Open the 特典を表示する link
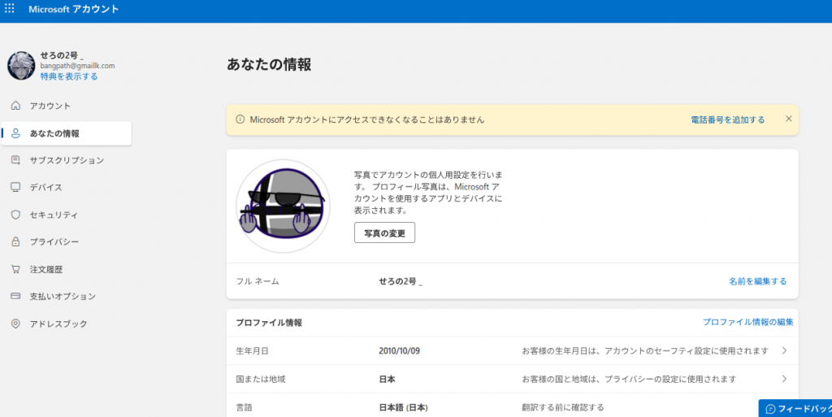 69,76
